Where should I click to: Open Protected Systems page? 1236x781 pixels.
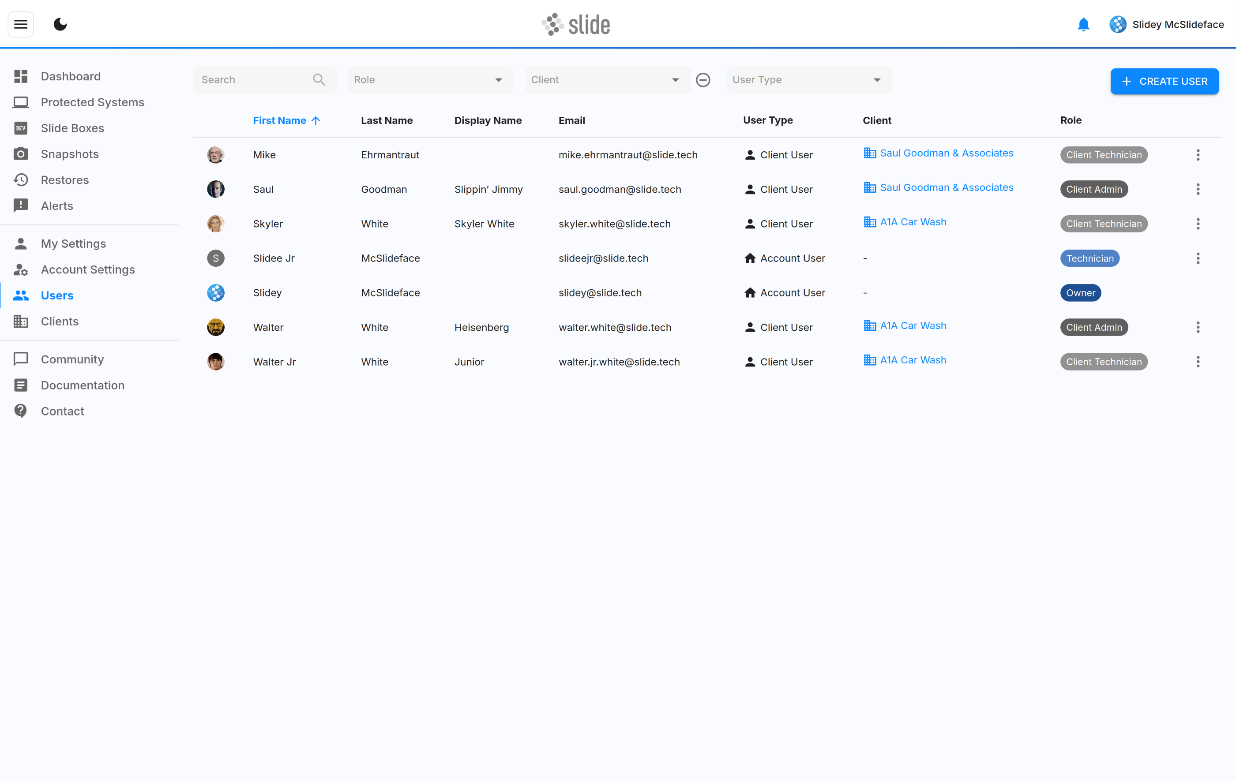point(92,102)
